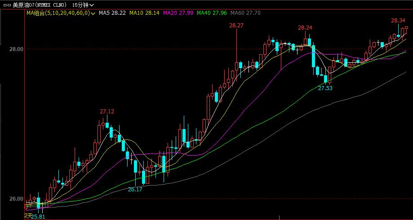
Task: Select the MA5 28.22 legend label
Action: coord(112,13)
